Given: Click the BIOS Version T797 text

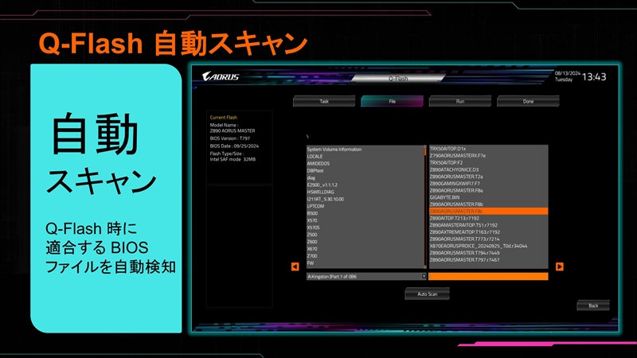Looking at the screenshot, I should pos(230,138).
